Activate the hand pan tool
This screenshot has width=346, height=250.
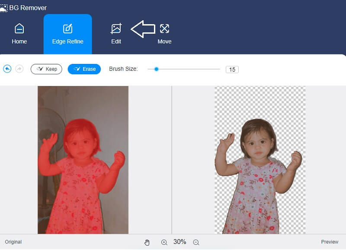click(x=147, y=242)
